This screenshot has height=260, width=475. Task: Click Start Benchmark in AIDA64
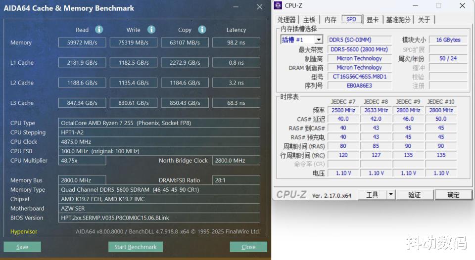(x=136, y=247)
